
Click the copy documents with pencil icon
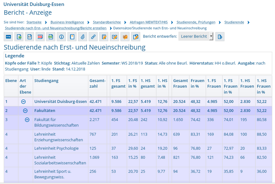(x=135, y=37)
